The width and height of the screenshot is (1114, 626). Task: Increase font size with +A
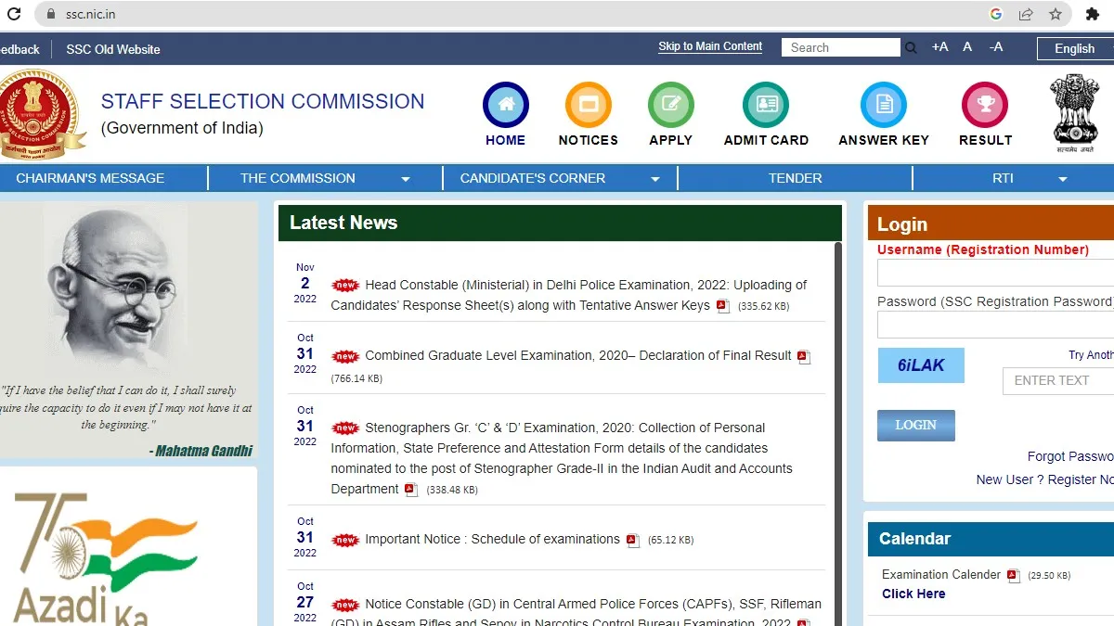pyautogui.click(x=939, y=47)
